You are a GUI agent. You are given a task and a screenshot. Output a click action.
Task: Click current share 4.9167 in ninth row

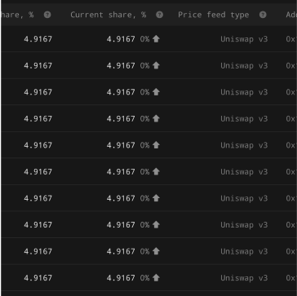pos(121,251)
